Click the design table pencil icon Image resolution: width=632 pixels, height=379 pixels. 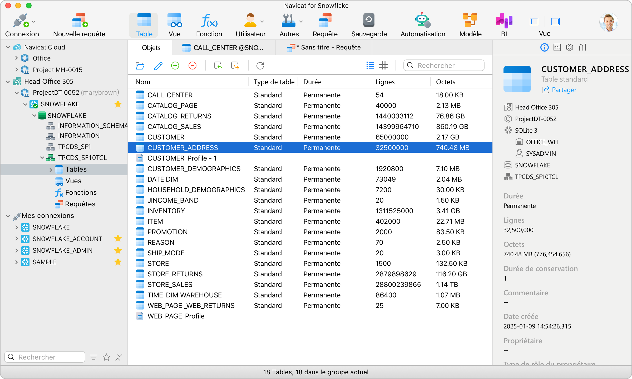pyautogui.click(x=158, y=66)
